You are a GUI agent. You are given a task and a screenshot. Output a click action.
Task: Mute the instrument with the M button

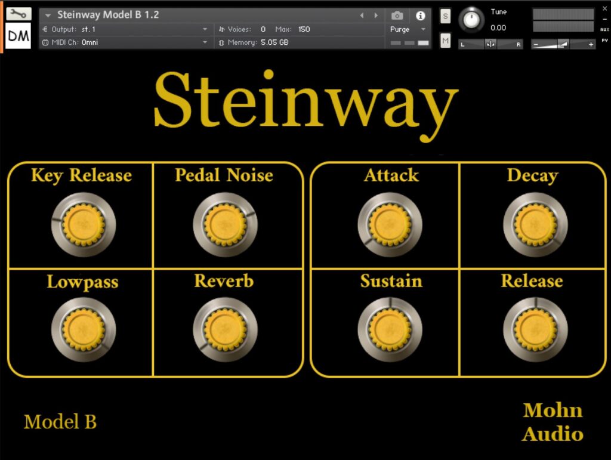tap(445, 41)
